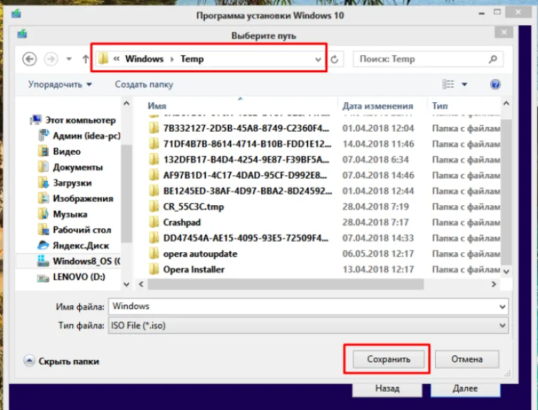Click the Temp breadcrumb in address bar

coord(192,59)
